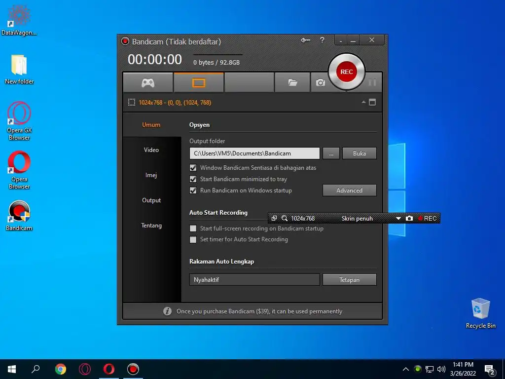The image size is (505, 379).
Task: Minimize Bandicam to tray with small dash button
Action: pyautogui.click(x=340, y=40)
